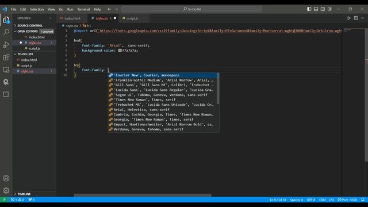This screenshot has width=368, height=207.
Task: Switch to the index.html editor tab
Action: click(x=71, y=18)
